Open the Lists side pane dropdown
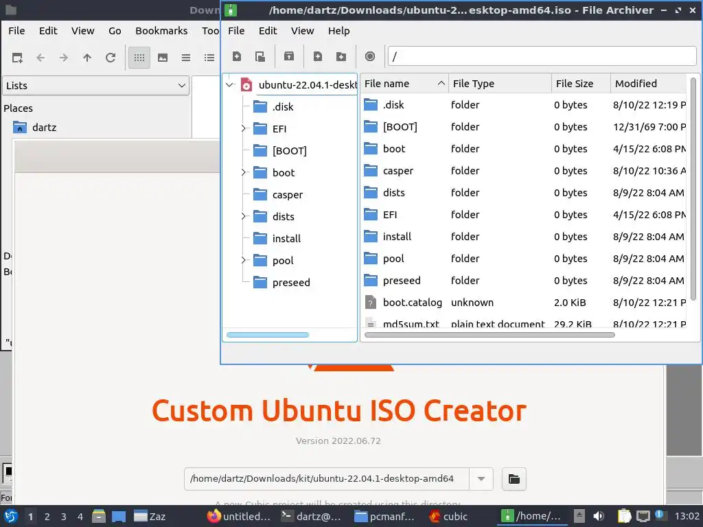Viewport: 703px width, 527px height. pyautogui.click(x=96, y=86)
